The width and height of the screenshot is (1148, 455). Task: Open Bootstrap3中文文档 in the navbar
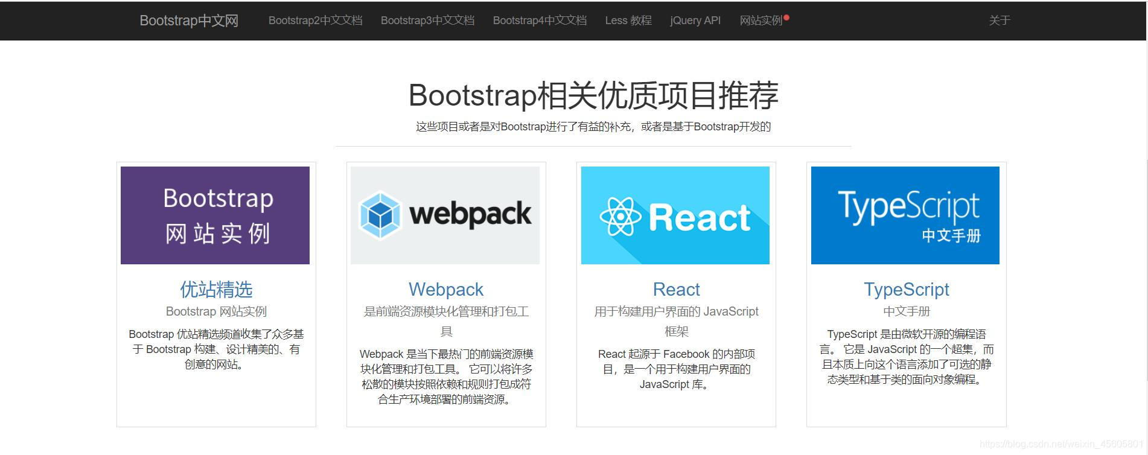[x=427, y=21]
